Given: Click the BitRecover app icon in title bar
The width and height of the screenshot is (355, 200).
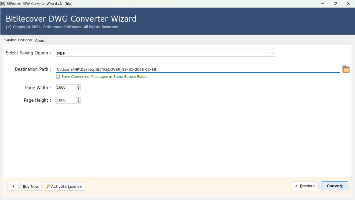Looking at the screenshot, I should point(3,4).
